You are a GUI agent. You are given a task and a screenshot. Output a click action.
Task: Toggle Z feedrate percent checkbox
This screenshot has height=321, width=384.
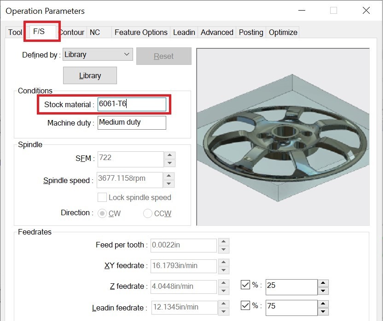click(x=245, y=285)
